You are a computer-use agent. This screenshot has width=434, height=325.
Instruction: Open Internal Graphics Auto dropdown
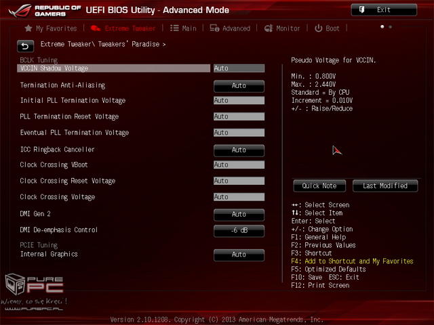(x=239, y=255)
